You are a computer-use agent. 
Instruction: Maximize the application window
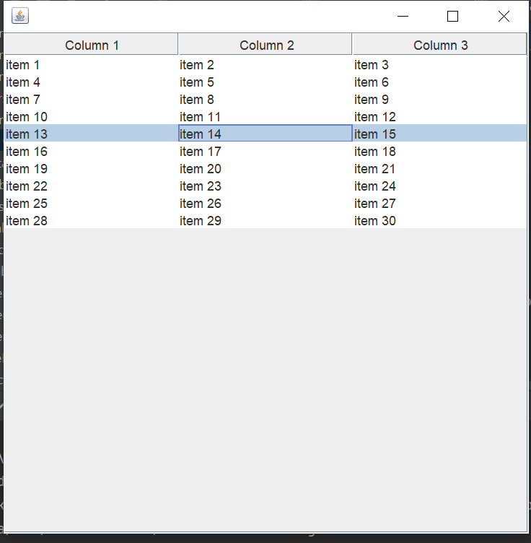coord(452,16)
